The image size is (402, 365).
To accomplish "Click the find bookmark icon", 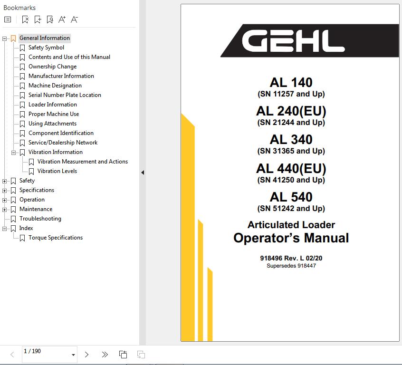I will [50, 19].
